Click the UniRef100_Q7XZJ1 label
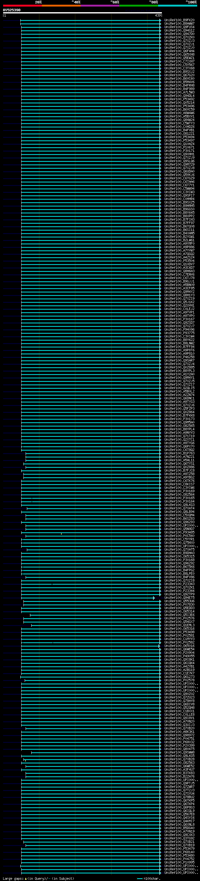The image size is (200, 881). [179, 44]
